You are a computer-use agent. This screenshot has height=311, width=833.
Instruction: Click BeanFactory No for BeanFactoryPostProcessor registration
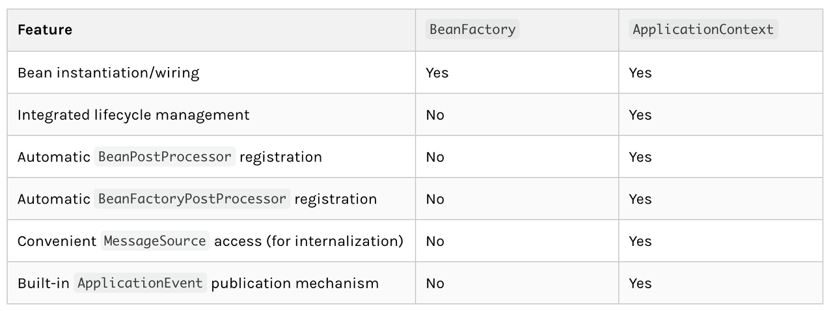tap(435, 199)
